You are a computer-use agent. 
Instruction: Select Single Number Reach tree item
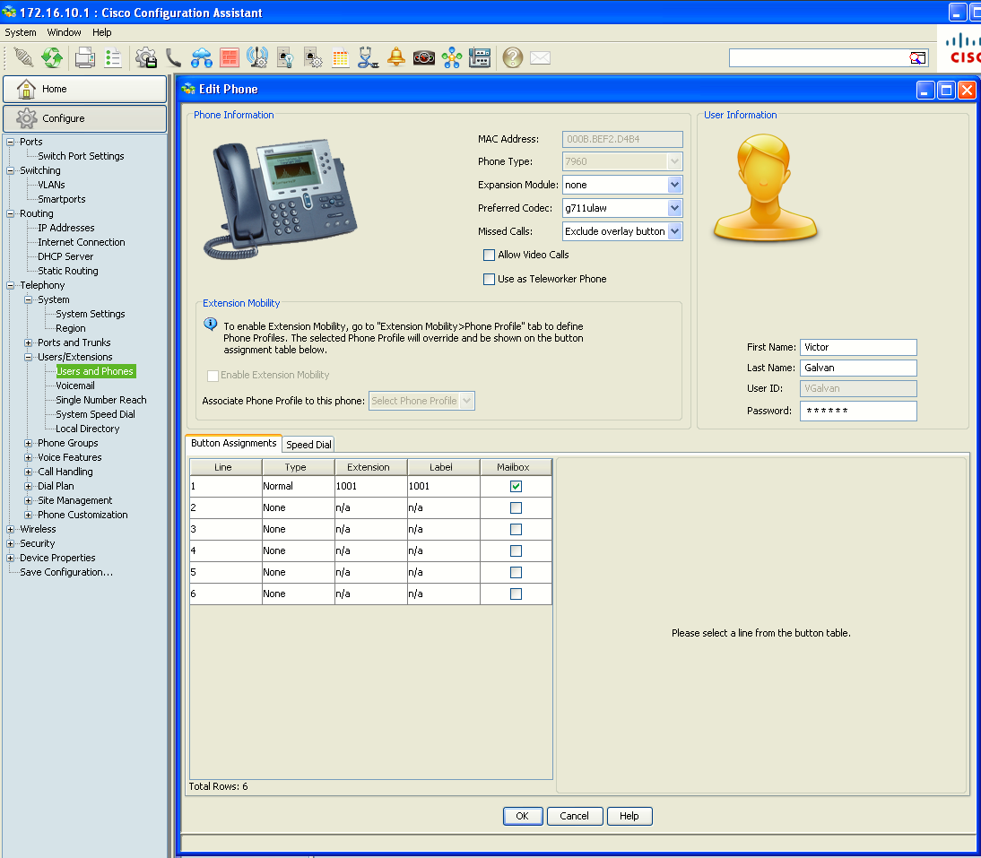click(100, 400)
